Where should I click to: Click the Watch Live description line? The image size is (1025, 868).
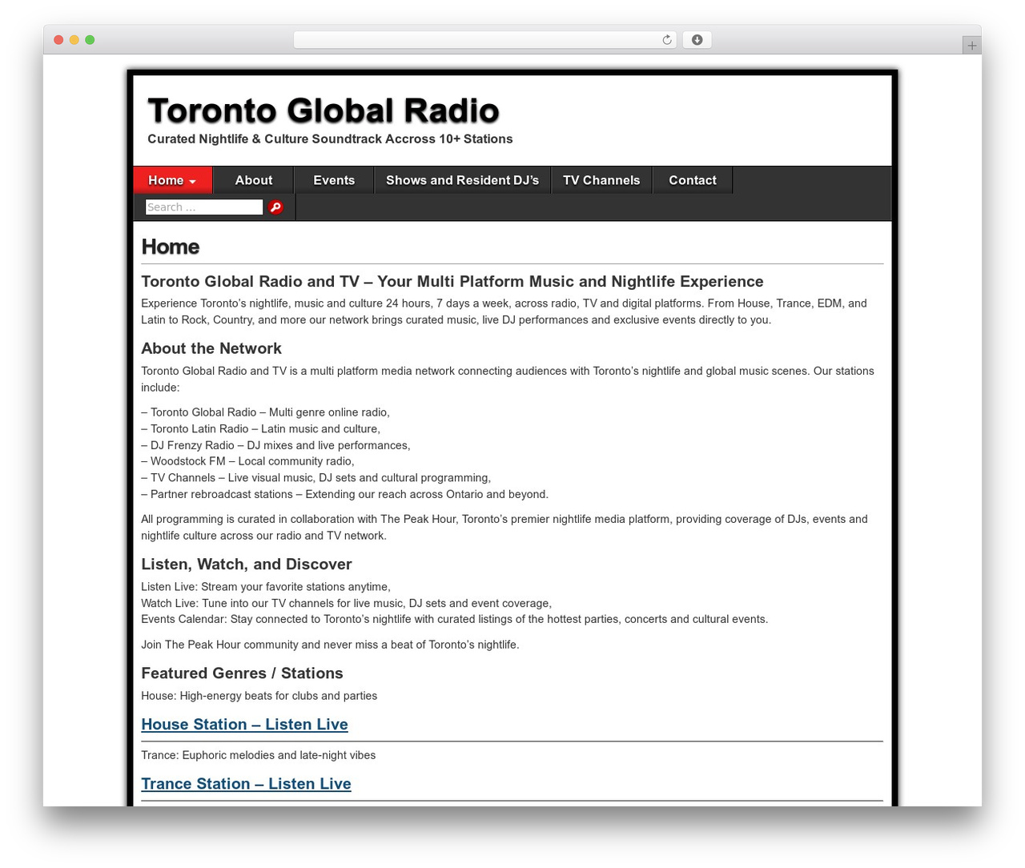(x=347, y=603)
